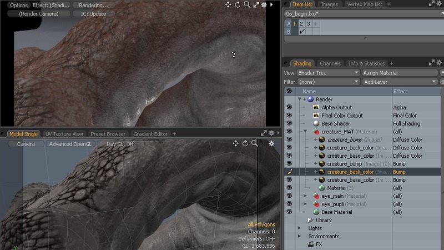Click the IC: Update button
This screenshot has width=444, height=250.
[x=93, y=13]
